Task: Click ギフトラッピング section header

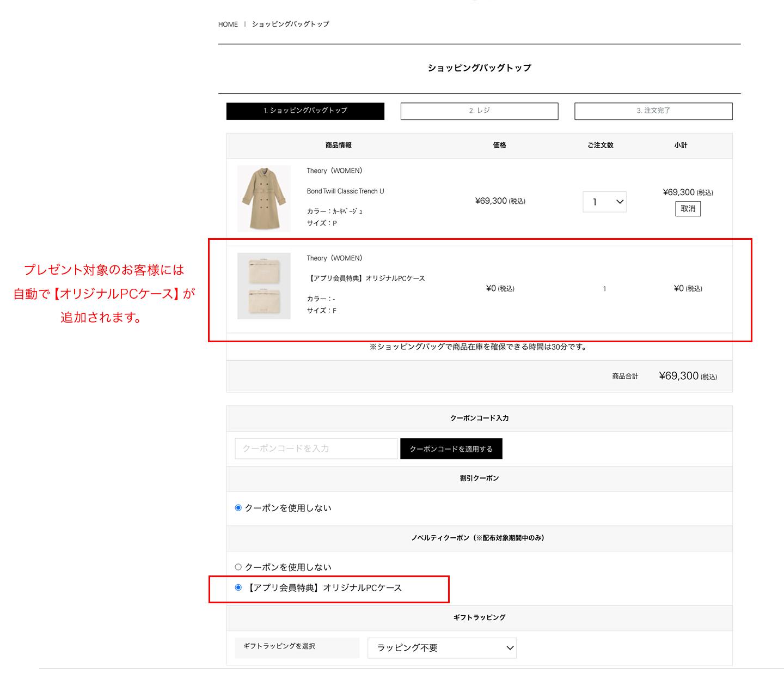Action: (480, 618)
